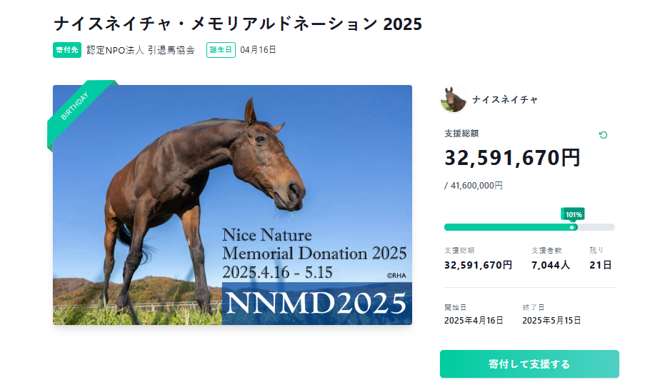Click the start date 2025年4月16日
Viewport: 655px width, 385px height.
click(x=474, y=321)
